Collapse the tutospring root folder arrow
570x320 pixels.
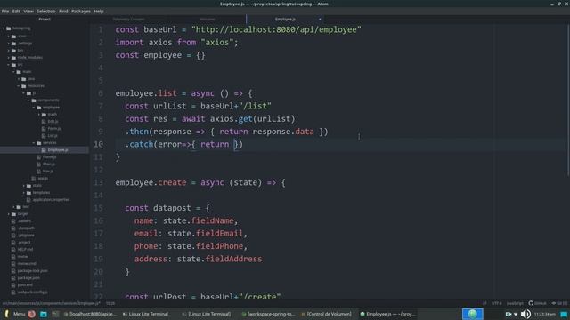coord(4,28)
